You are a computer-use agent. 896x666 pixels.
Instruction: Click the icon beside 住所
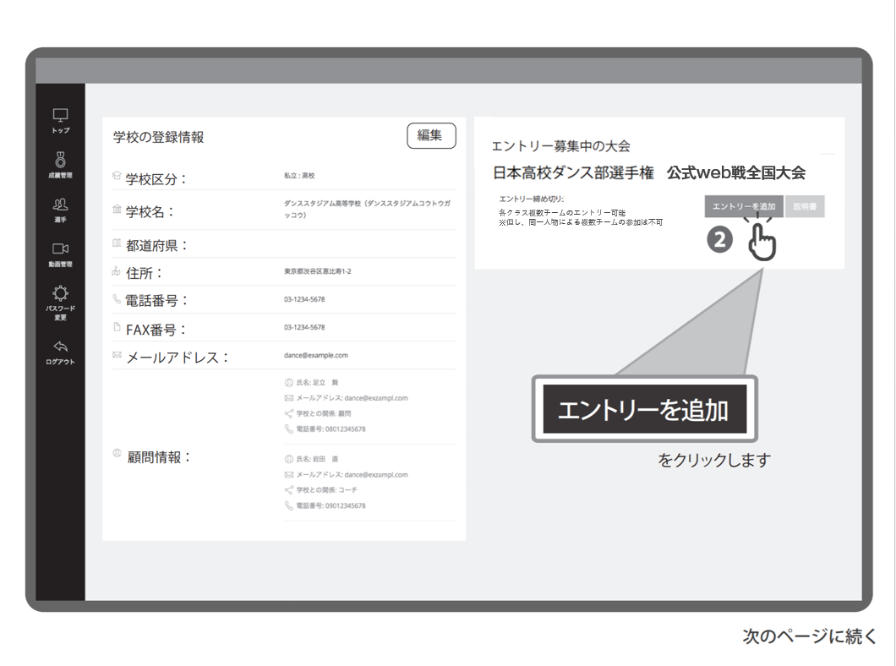pos(116,271)
